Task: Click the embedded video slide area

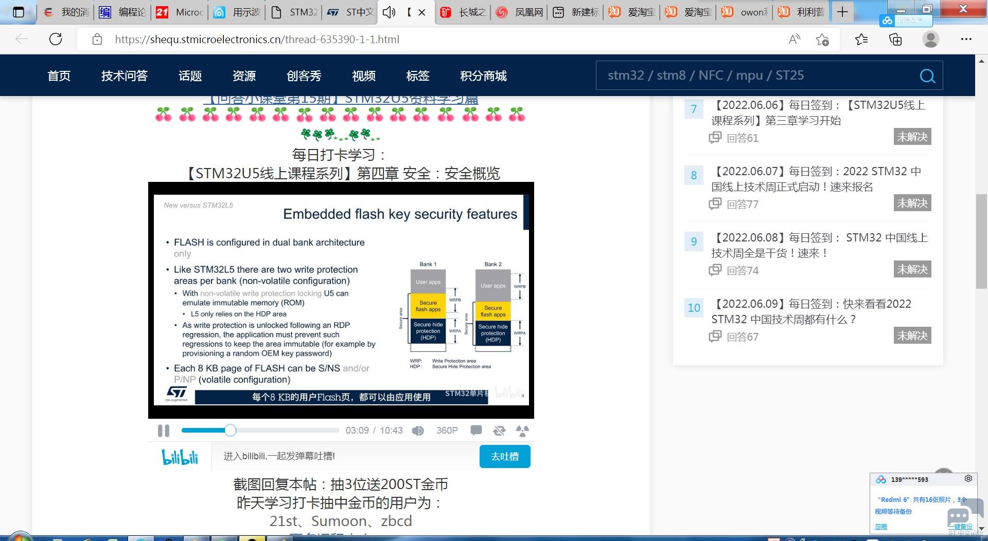Action: pos(341,300)
